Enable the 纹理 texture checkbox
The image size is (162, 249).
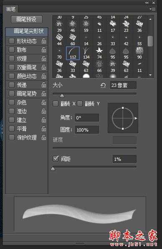tap(12, 58)
